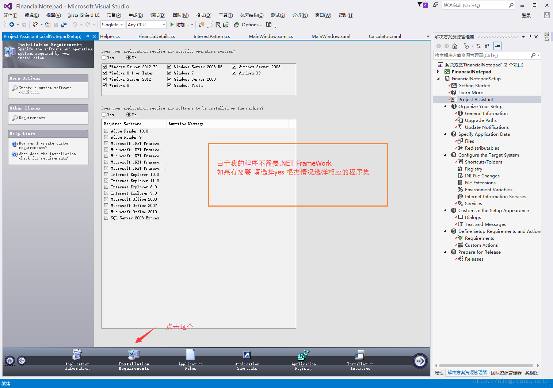Click the feedback icon in title bar
Screen dimensions: 553x388
[435, 5]
